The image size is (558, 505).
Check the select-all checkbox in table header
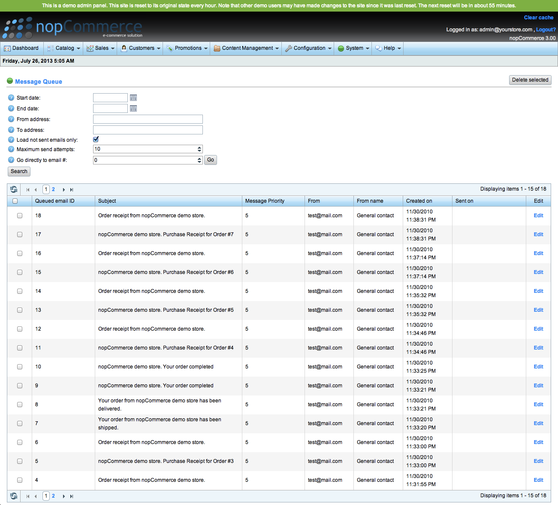coord(15,201)
